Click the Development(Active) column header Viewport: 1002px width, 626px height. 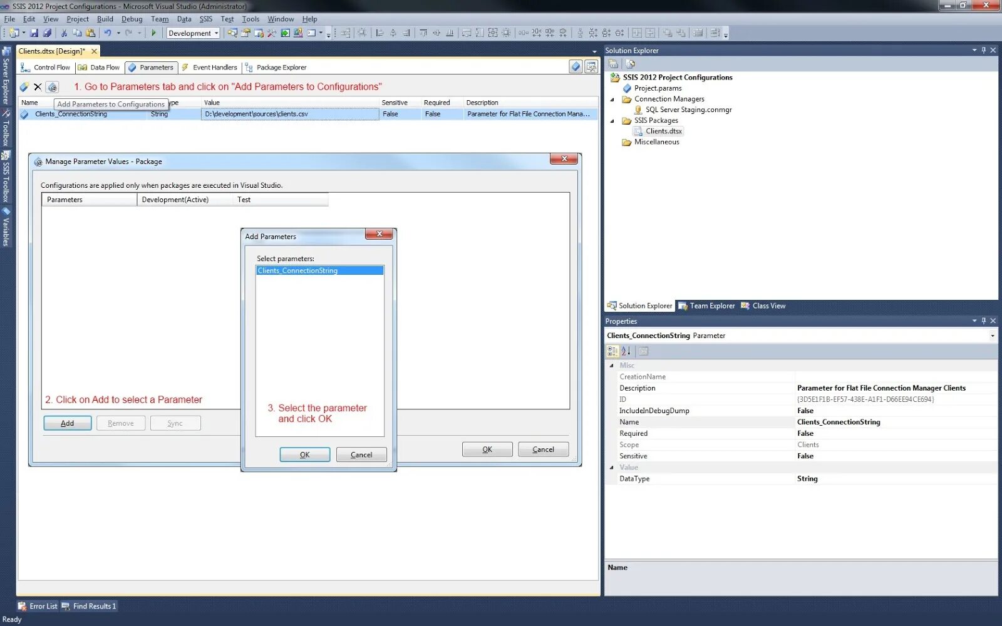coord(185,200)
